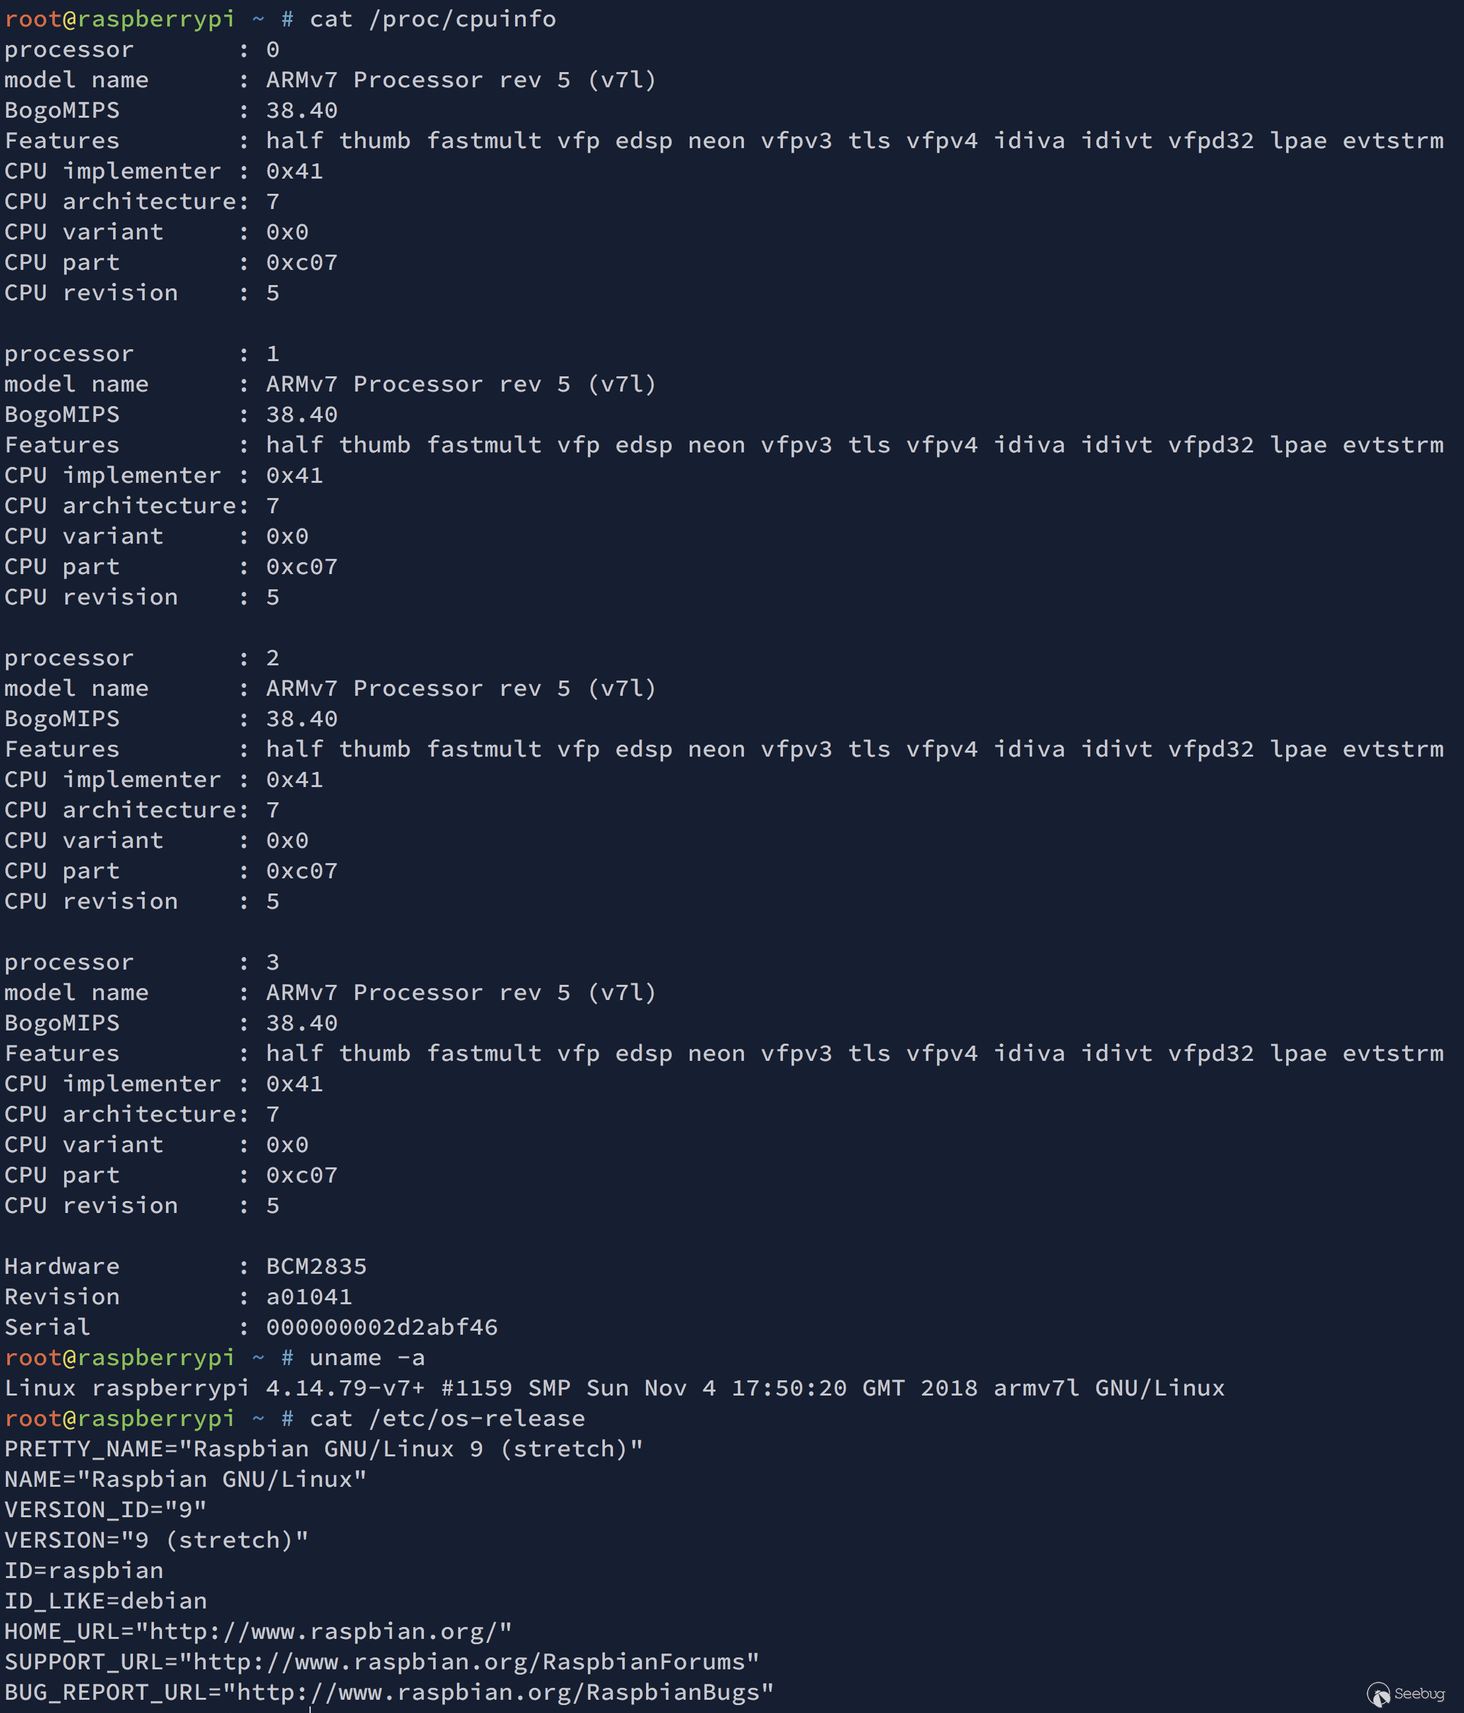
Task: Click 'idiva' in processor 3 Features line
Action: 1029,1054
